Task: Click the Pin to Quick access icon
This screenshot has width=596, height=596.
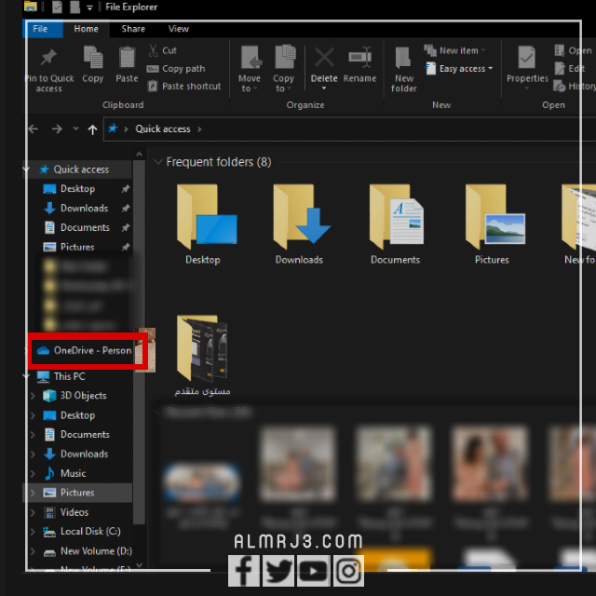Action: 48,58
